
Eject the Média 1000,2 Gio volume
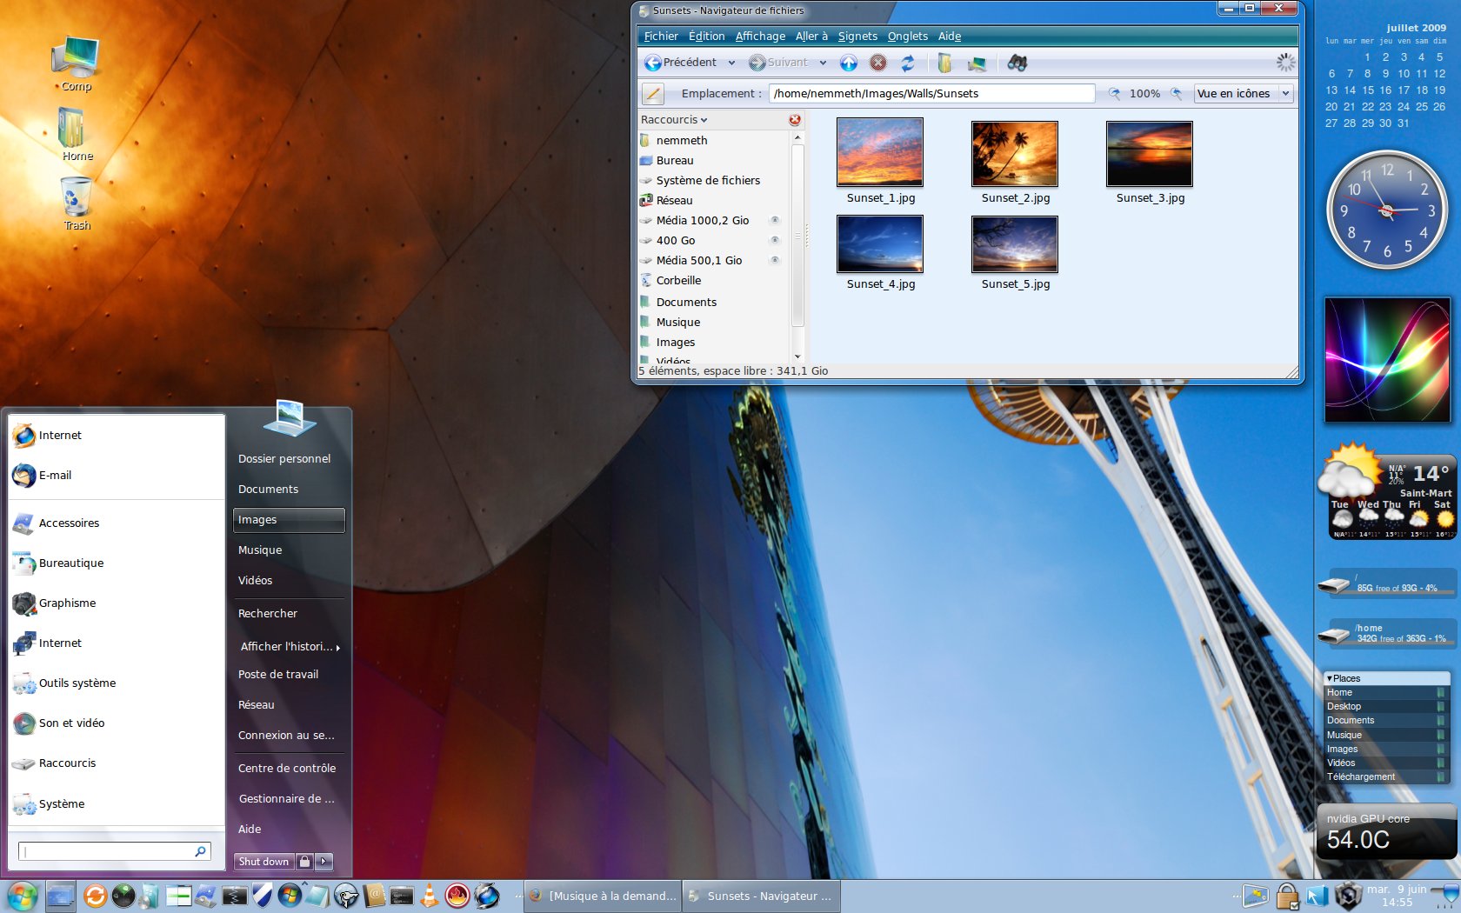[x=775, y=220]
